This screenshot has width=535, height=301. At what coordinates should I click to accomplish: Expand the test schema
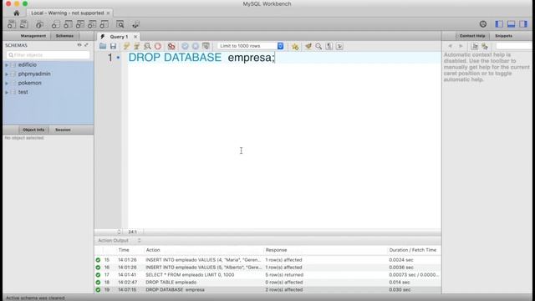(7, 92)
